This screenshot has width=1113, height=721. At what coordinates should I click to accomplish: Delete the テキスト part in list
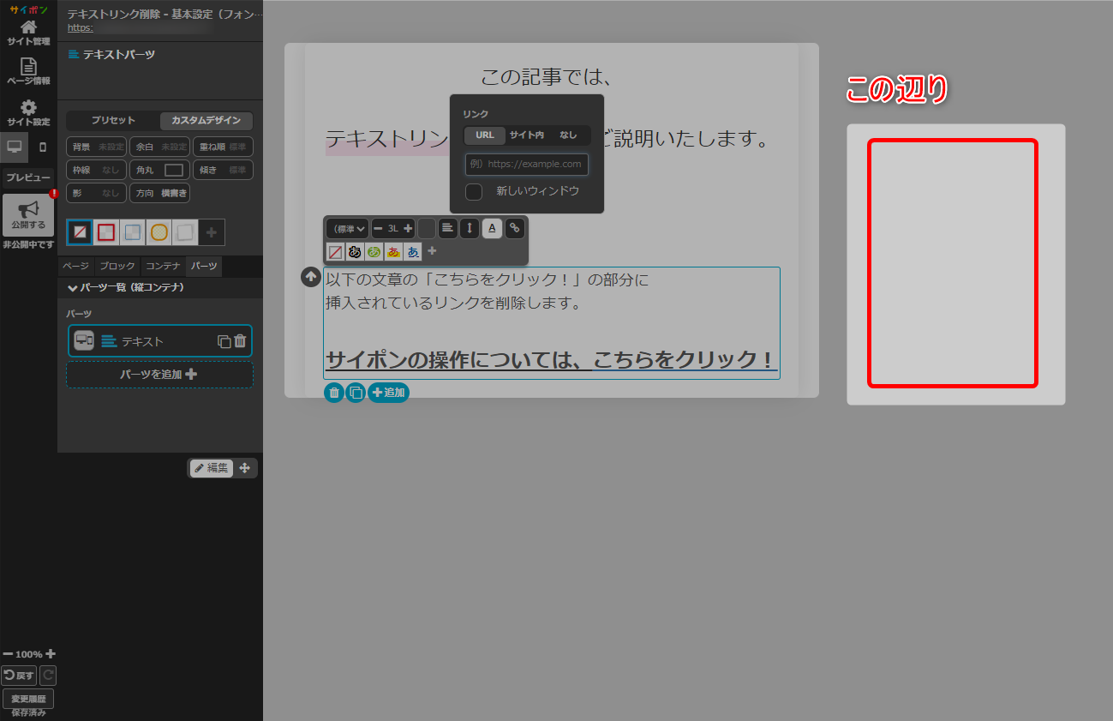click(240, 341)
